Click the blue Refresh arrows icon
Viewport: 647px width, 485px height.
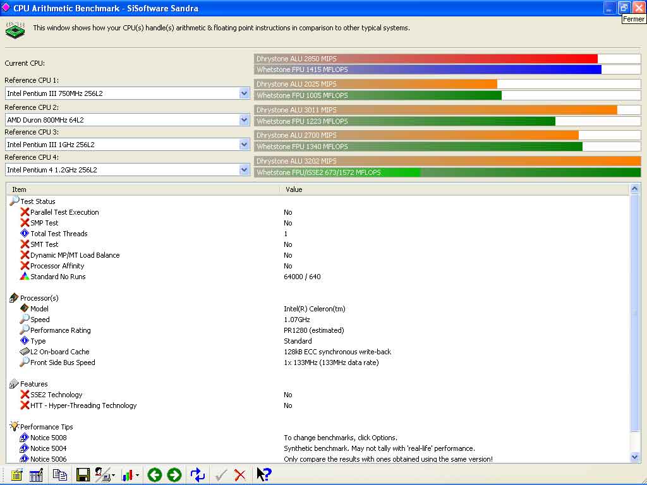click(198, 475)
